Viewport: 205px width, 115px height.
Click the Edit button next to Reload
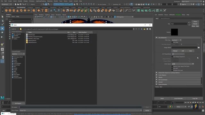(x=183, y=51)
